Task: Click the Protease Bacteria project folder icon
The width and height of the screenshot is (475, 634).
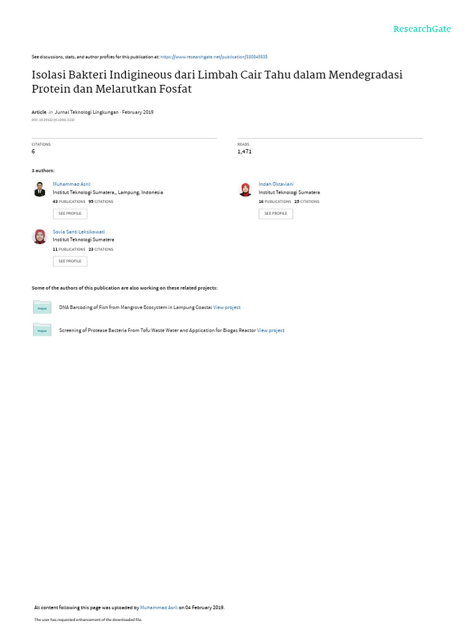Action: click(x=42, y=330)
